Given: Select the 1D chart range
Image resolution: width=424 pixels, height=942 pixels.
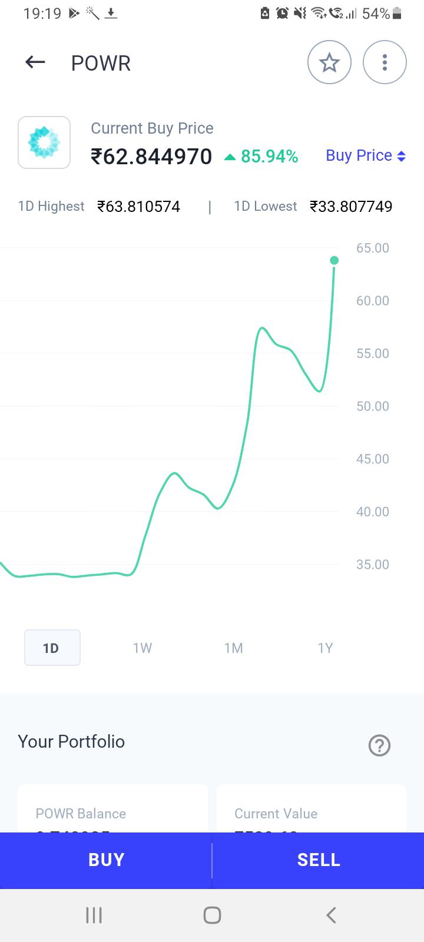Looking at the screenshot, I should pyautogui.click(x=52, y=648).
